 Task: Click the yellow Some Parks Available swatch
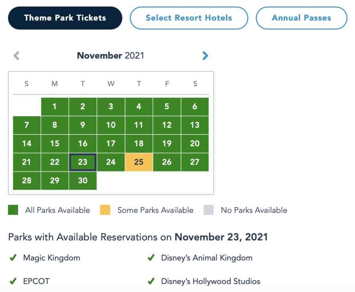click(x=105, y=210)
